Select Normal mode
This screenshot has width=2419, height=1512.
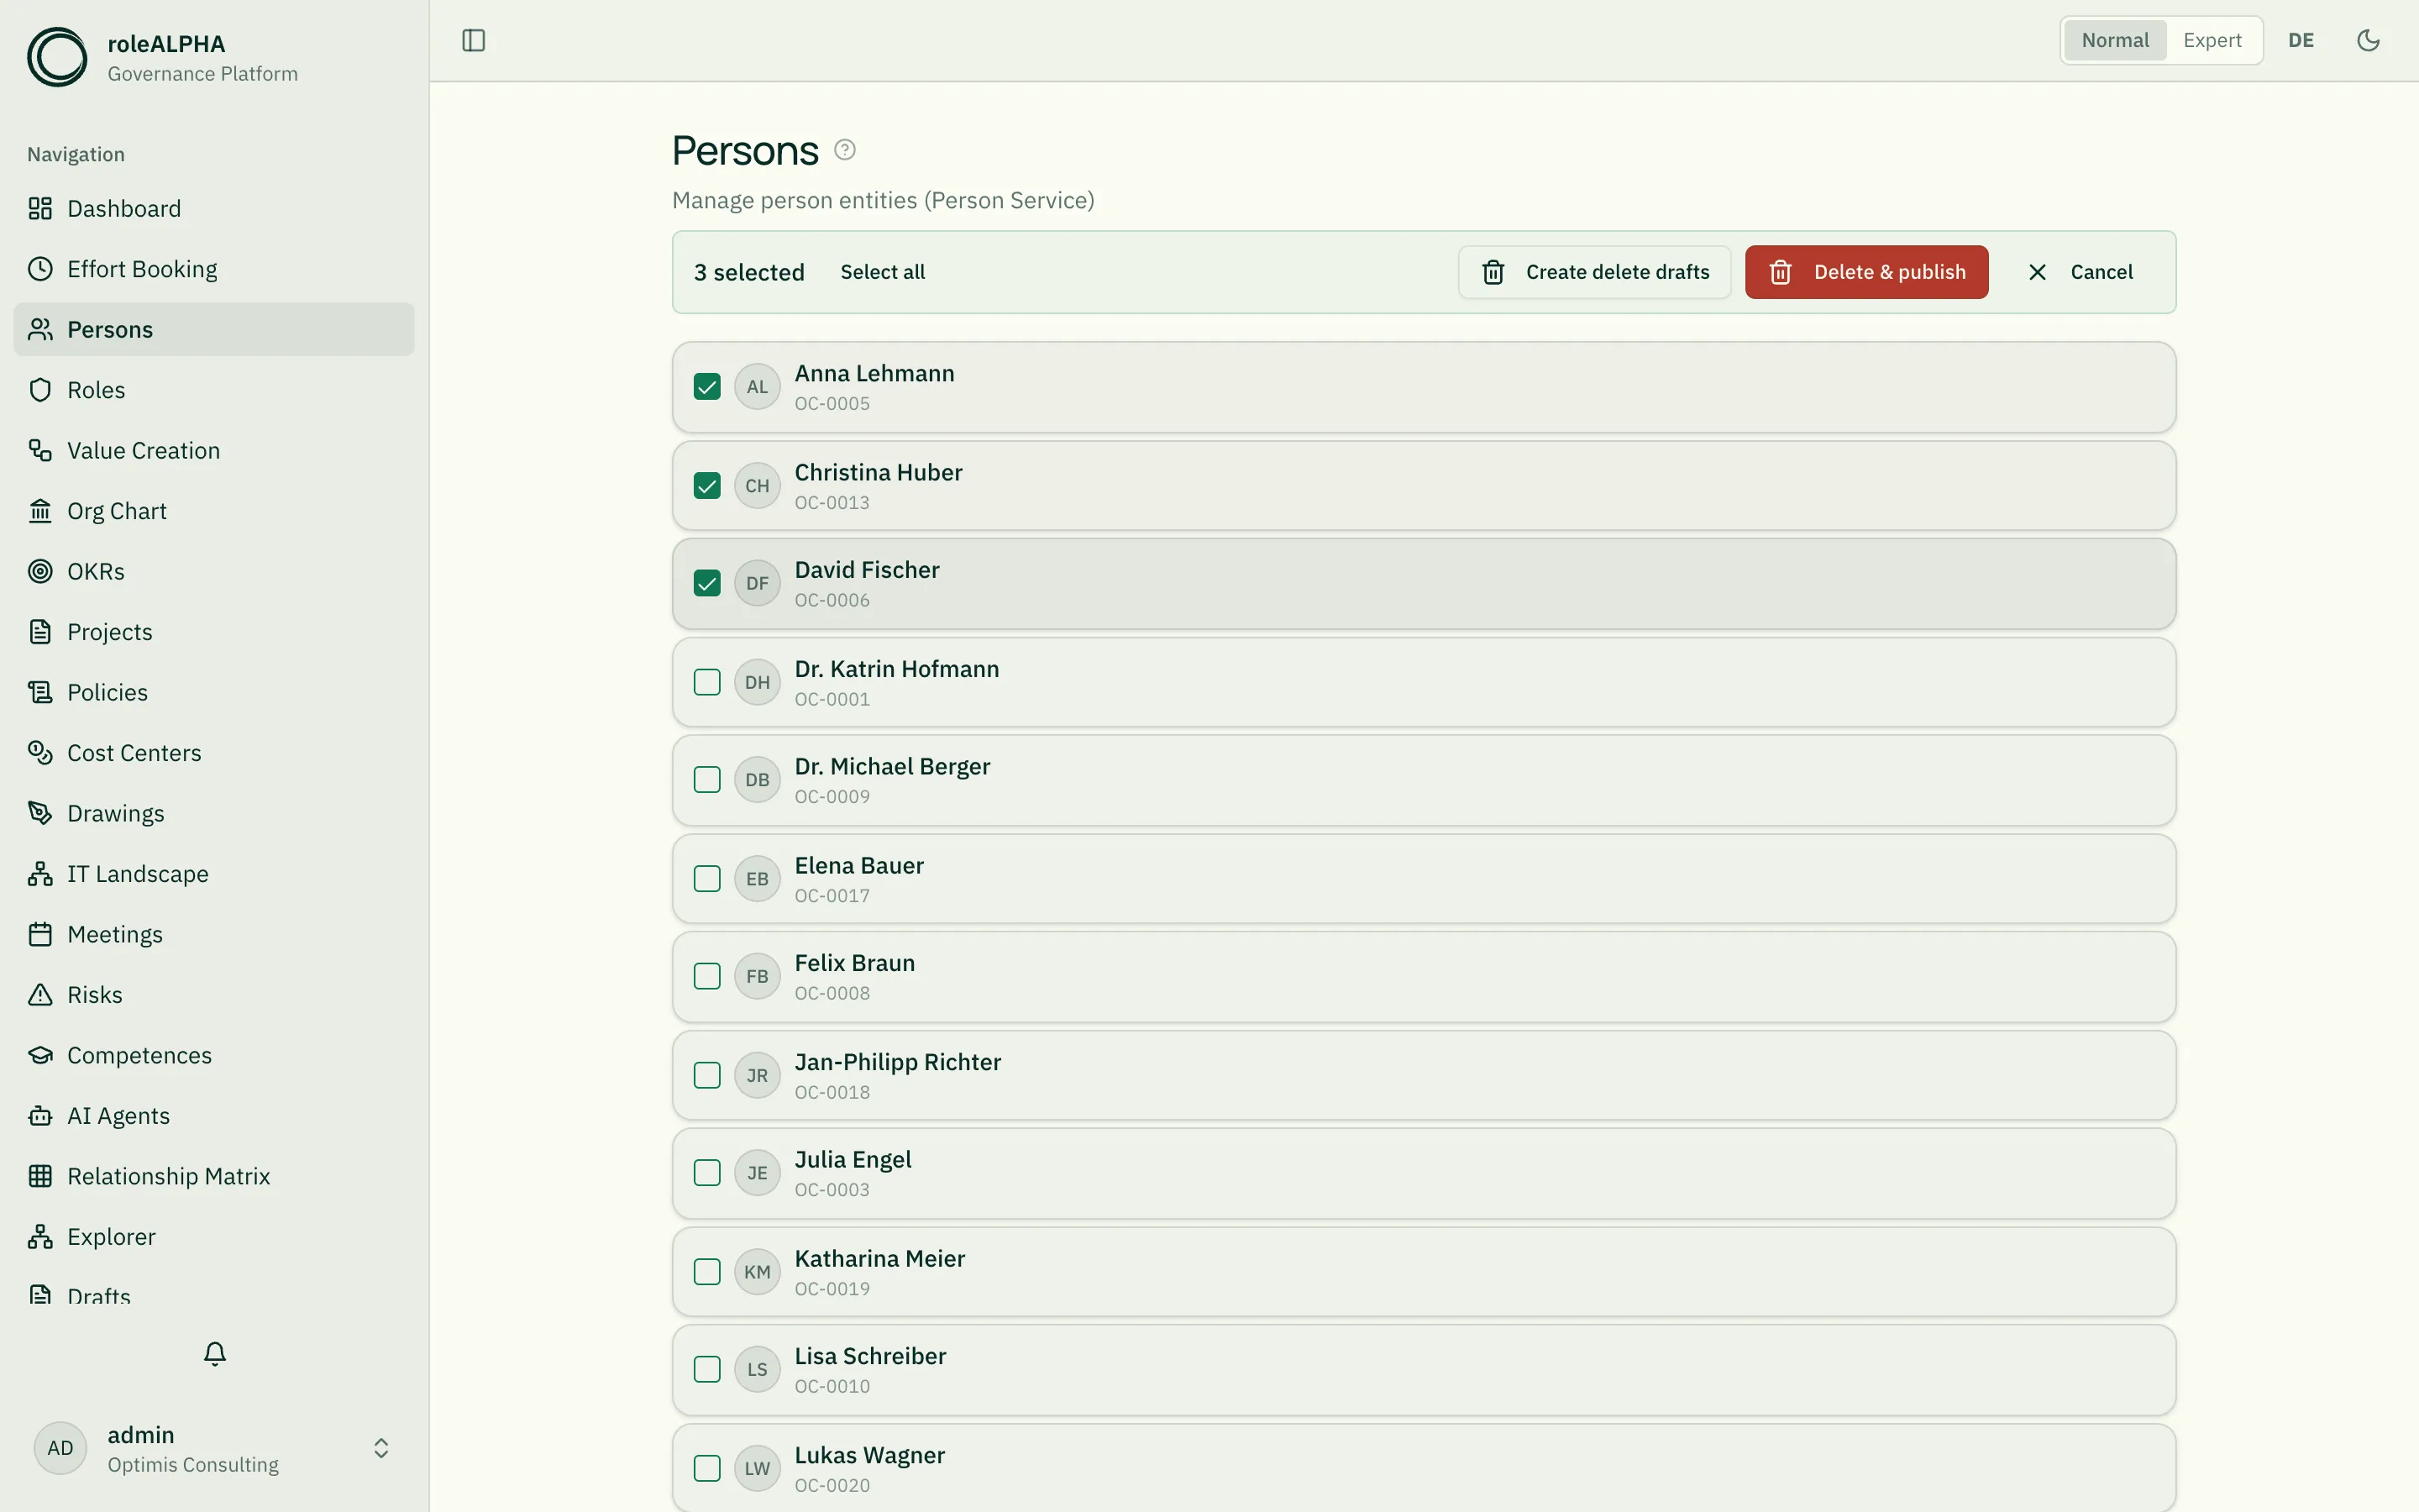click(x=2115, y=40)
